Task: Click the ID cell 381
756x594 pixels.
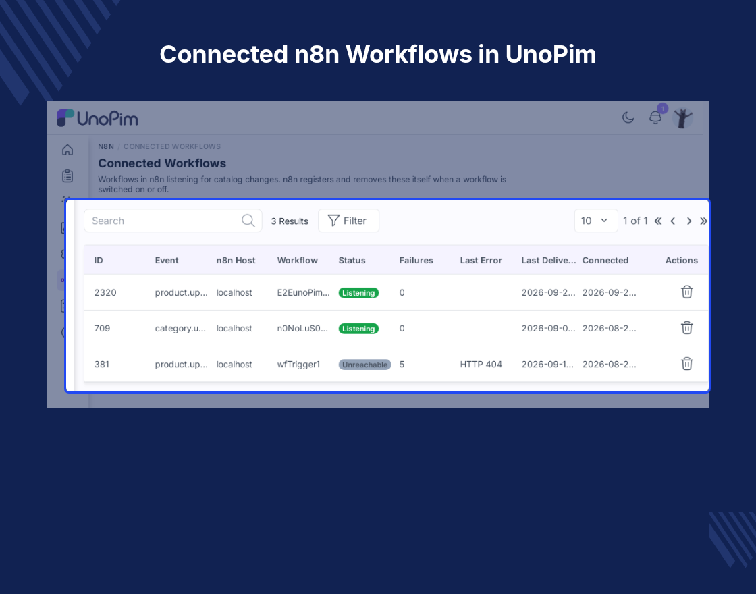Action: (x=102, y=364)
